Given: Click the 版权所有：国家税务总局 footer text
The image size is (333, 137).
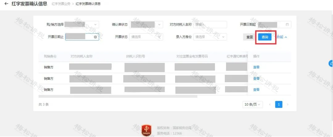Looking at the screenshot, I should pyautogui.click(x=174, y=128).
